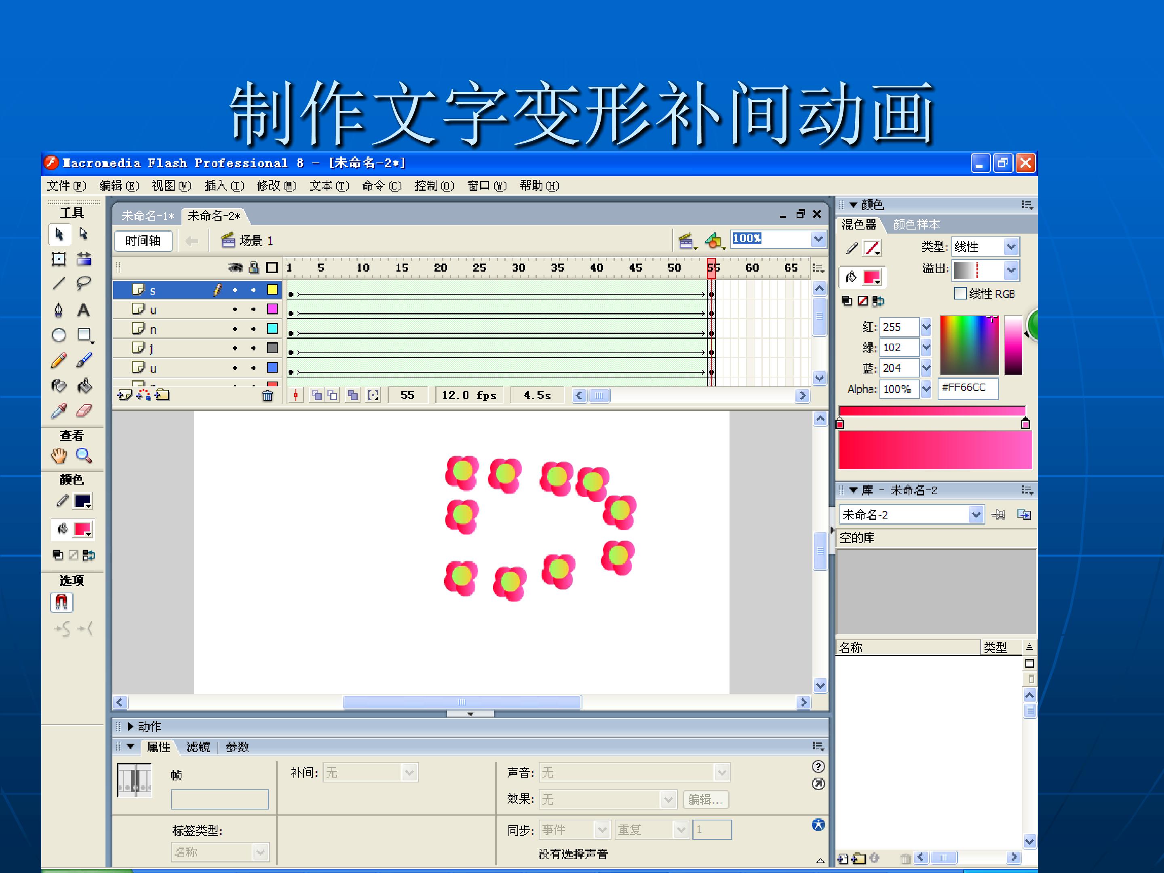Screen dimensions: 1164x873
Task: Click the Insert Layer icon
Action: (124, 395)
